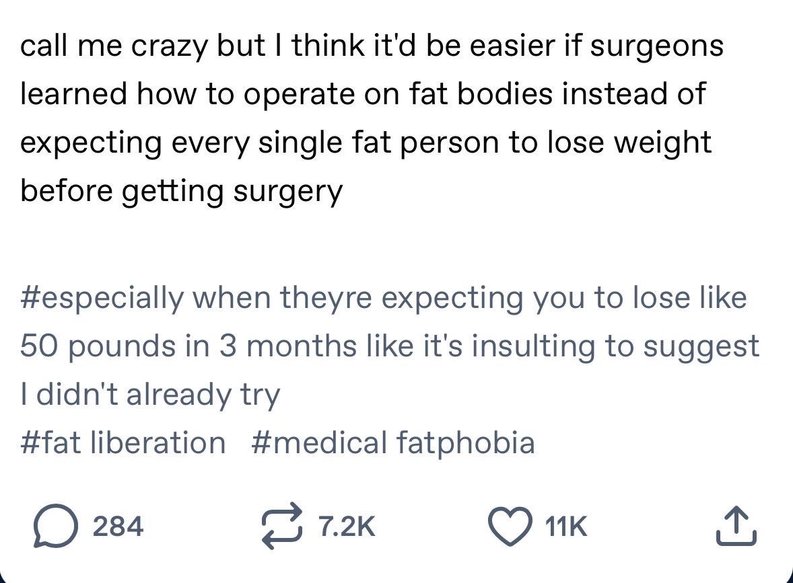This screenshot has width=793, height=583.
Task: Click the line 'learned how to operate'
Action: [363, 94]
